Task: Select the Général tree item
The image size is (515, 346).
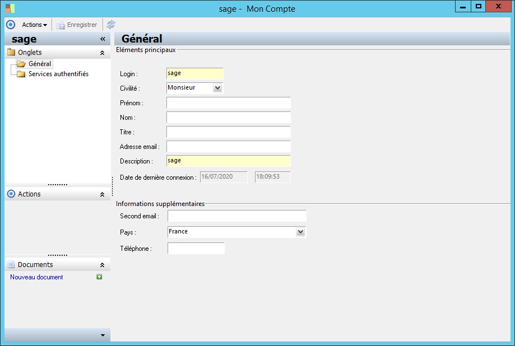Action: (x=39, y=64)
